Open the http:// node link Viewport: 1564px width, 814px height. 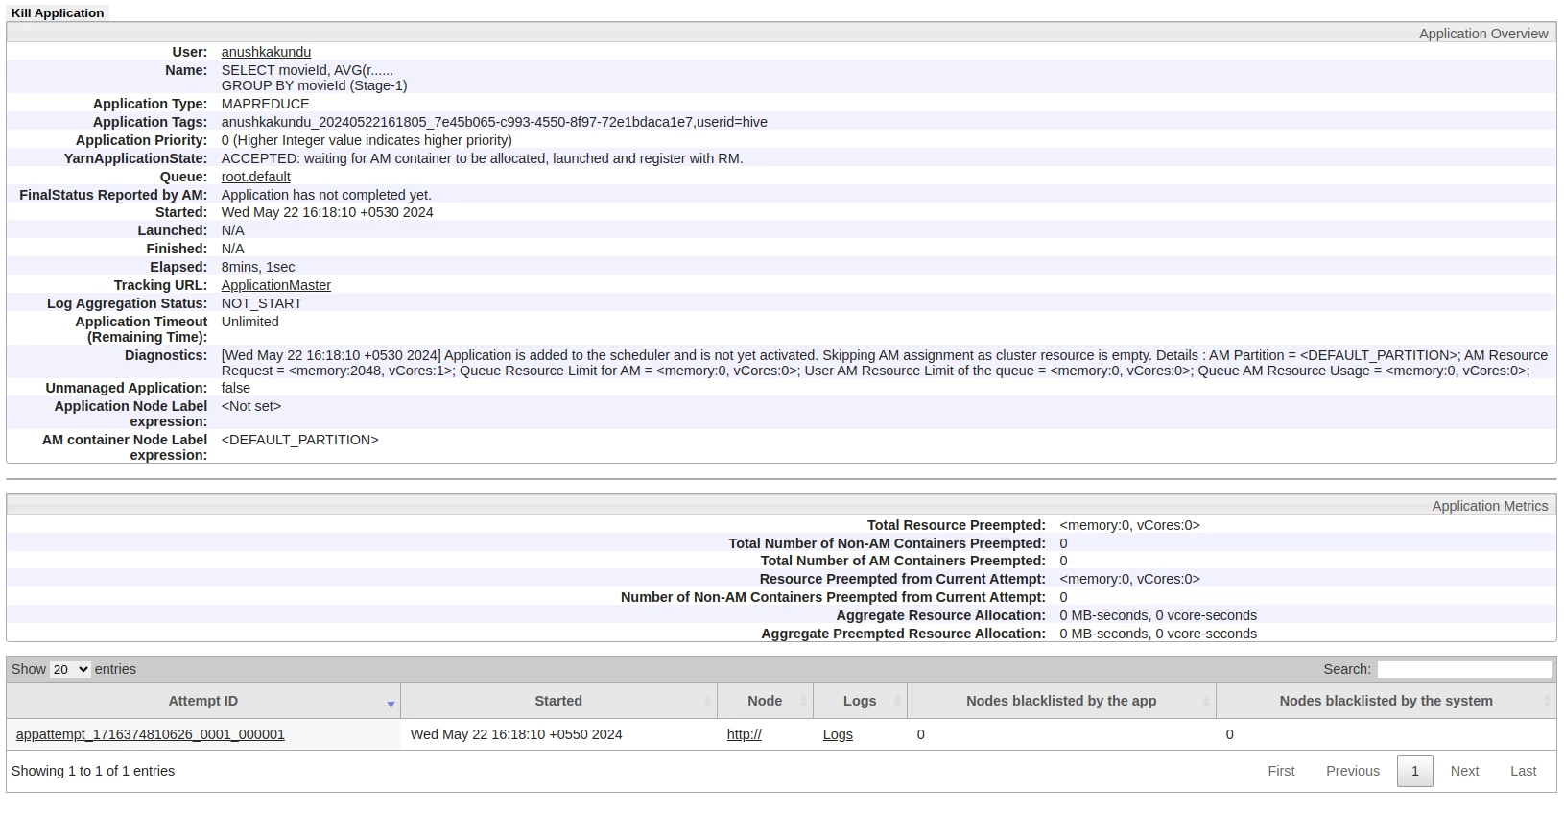(x=744, y=734)
